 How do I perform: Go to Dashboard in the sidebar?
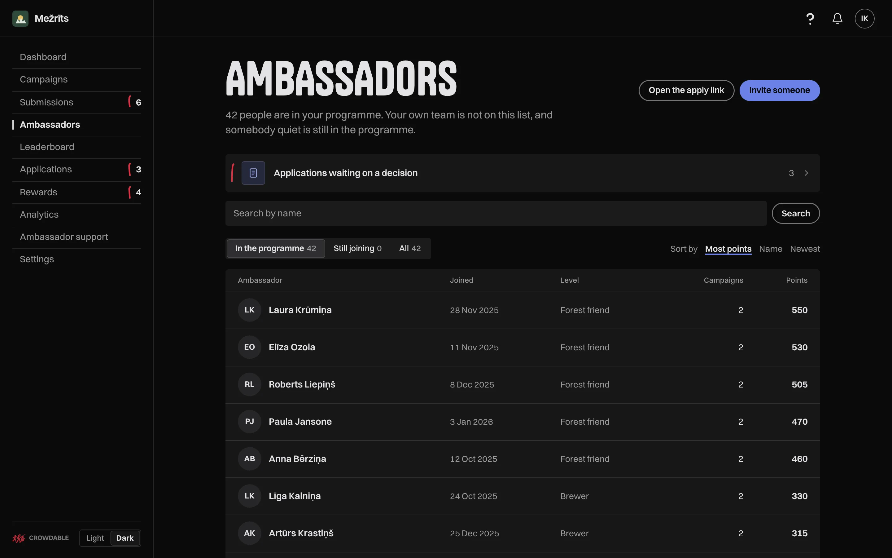pos(77,57)
